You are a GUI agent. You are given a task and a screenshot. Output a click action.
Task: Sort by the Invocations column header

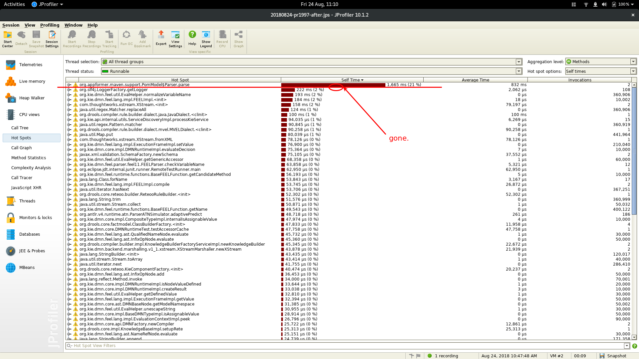(579, 80)
